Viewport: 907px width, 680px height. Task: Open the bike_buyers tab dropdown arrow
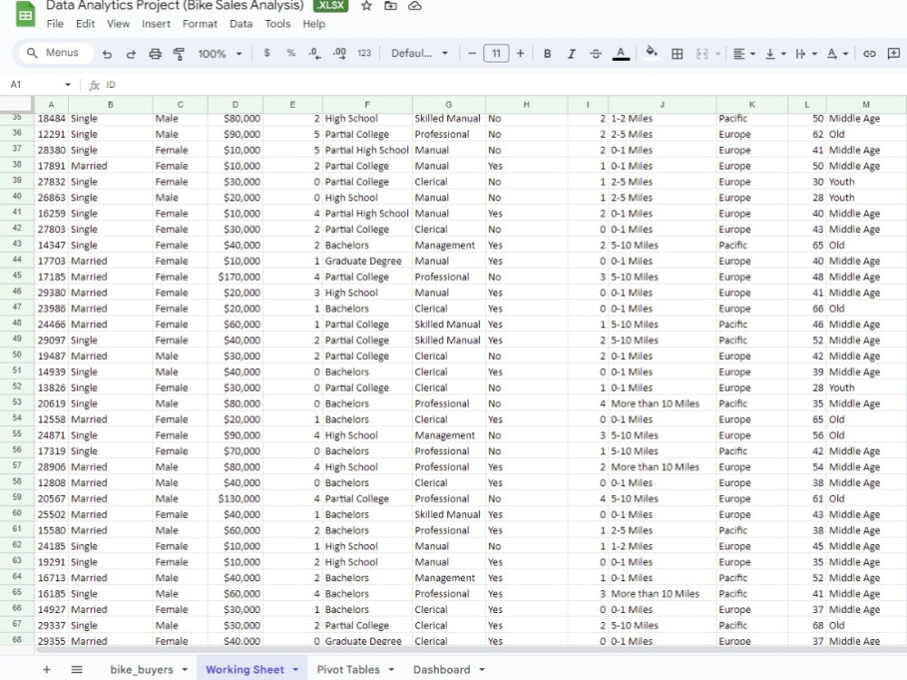184,670
